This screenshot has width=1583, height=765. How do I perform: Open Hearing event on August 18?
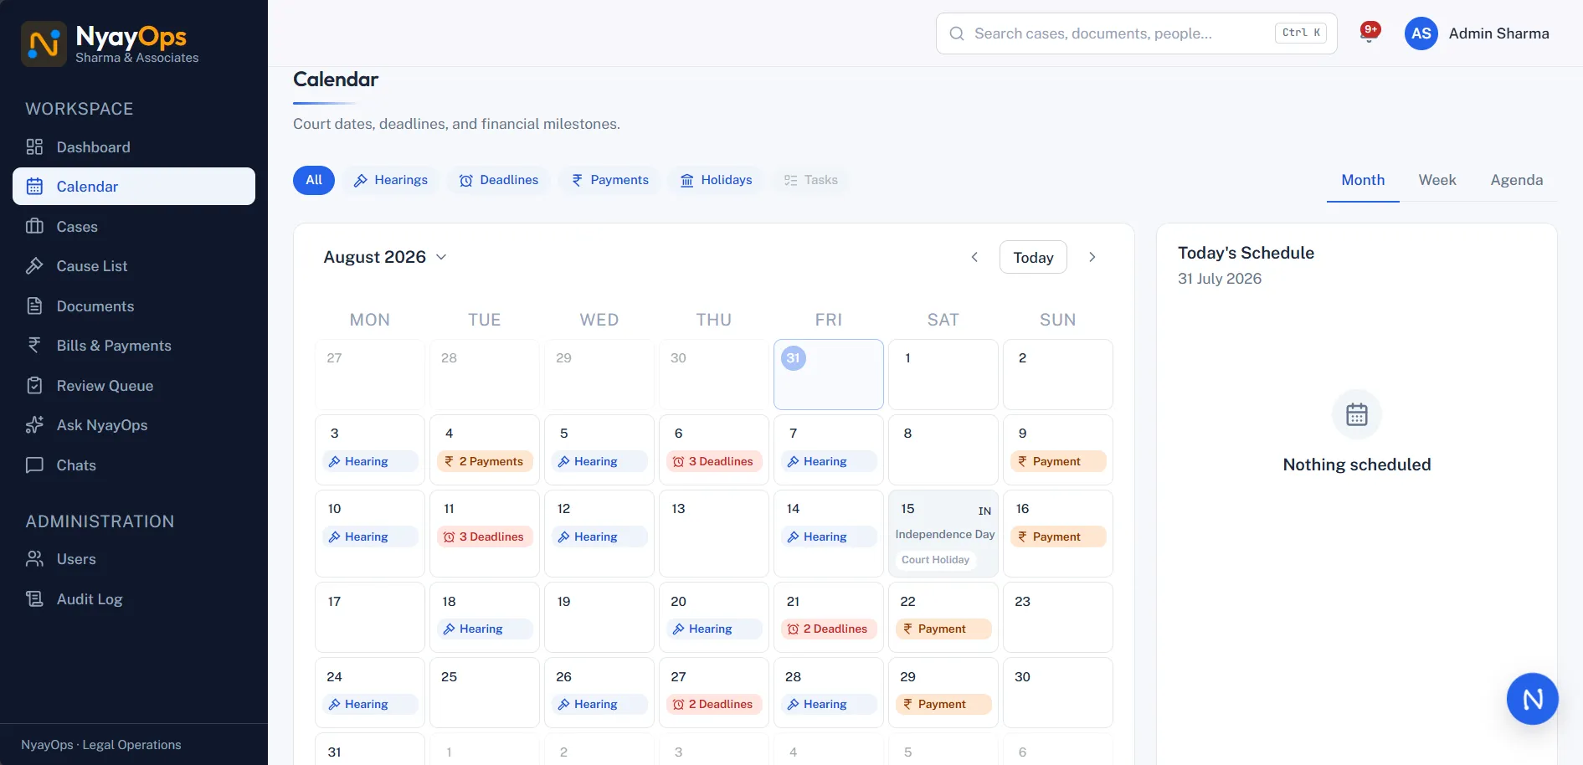coord(485,629)
